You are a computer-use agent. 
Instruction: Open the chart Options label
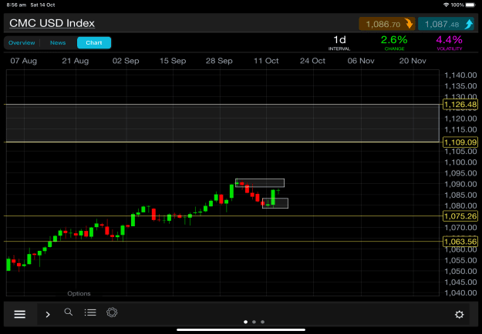[x=79, y=293]
